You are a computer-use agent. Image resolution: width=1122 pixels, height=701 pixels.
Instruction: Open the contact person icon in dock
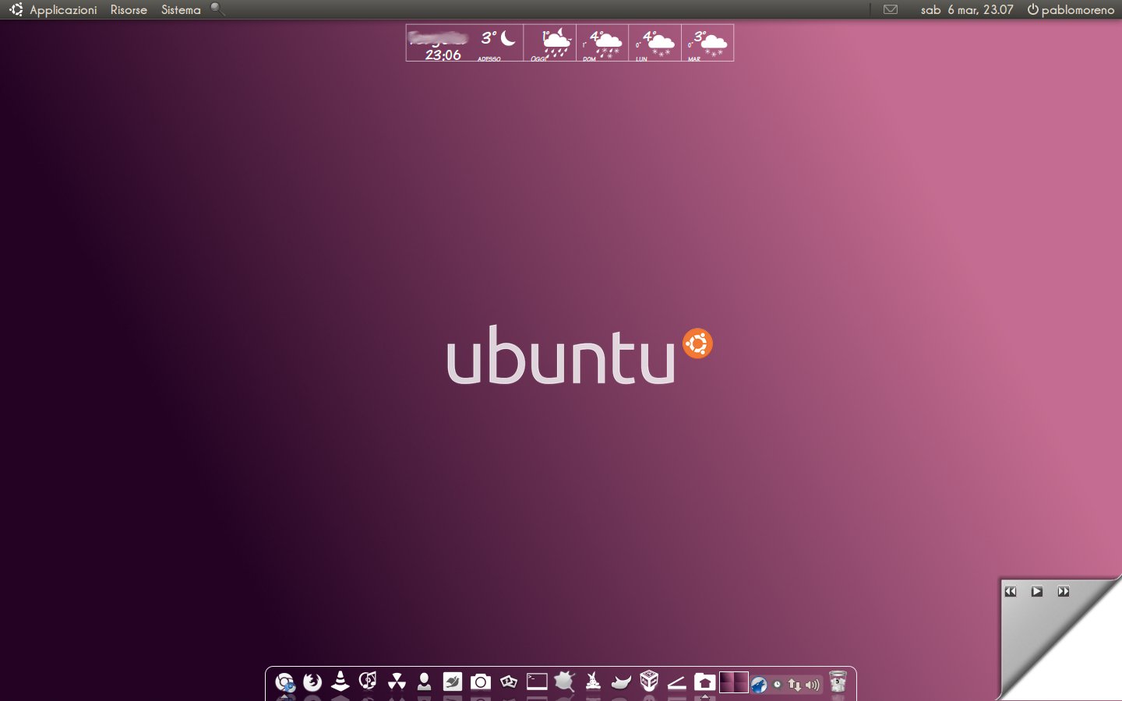(x=424, y=682)
